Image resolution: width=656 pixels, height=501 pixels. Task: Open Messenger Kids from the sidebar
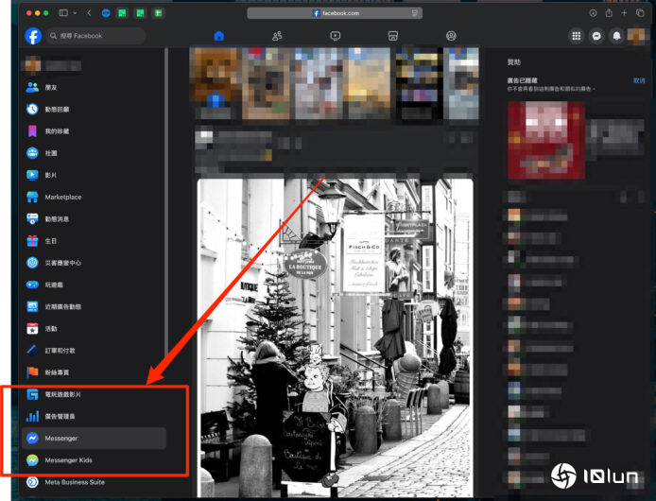coord(68,460)
